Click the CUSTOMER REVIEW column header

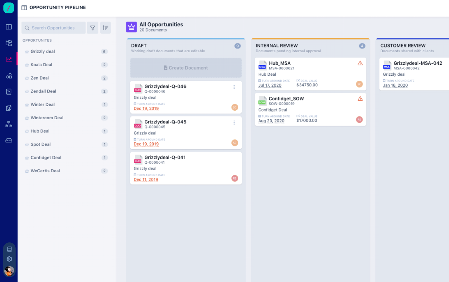pyautogui.click(x=403, y=45)
